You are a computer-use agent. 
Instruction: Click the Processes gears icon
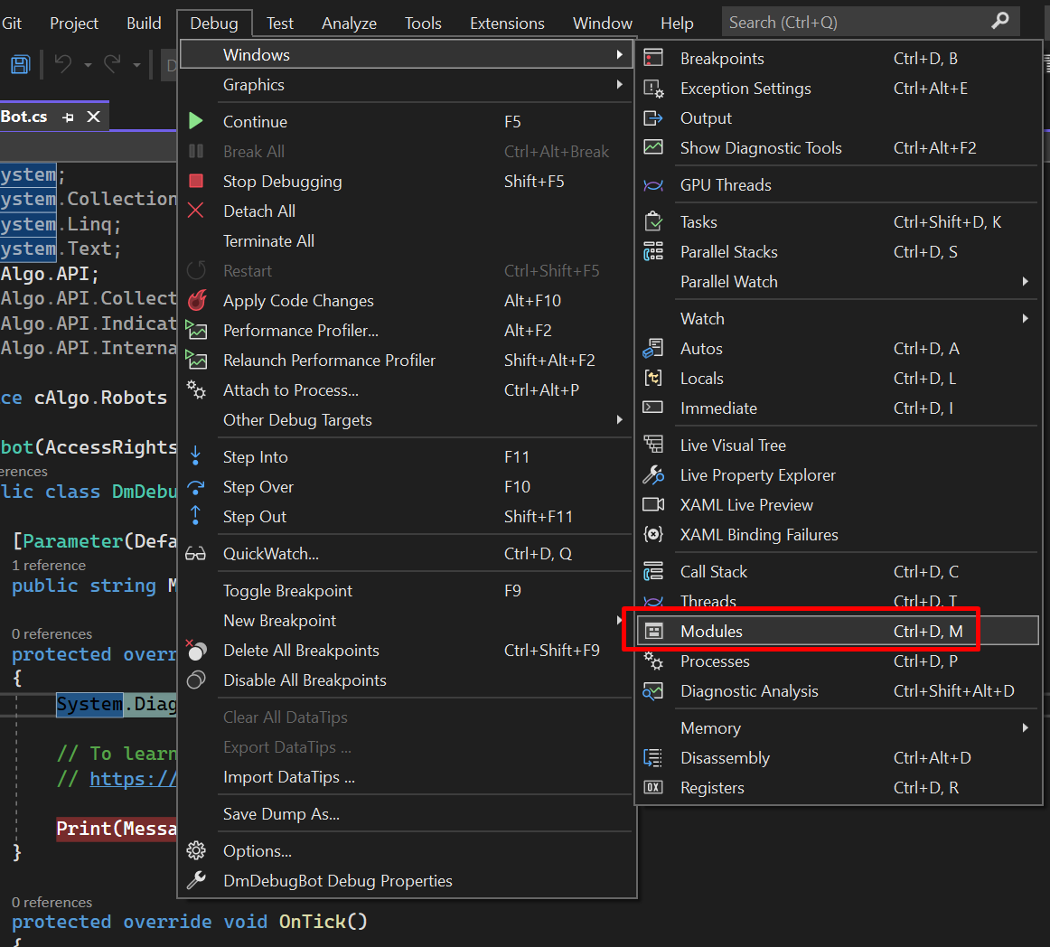[653, 661]
